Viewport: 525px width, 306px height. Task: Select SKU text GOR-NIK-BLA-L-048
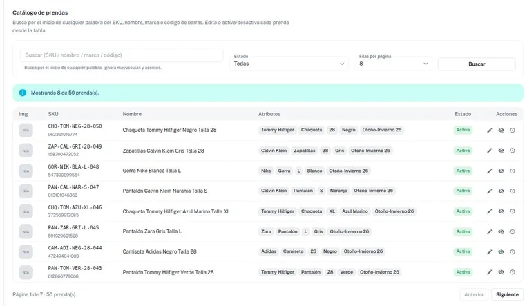tap(73, 166)
